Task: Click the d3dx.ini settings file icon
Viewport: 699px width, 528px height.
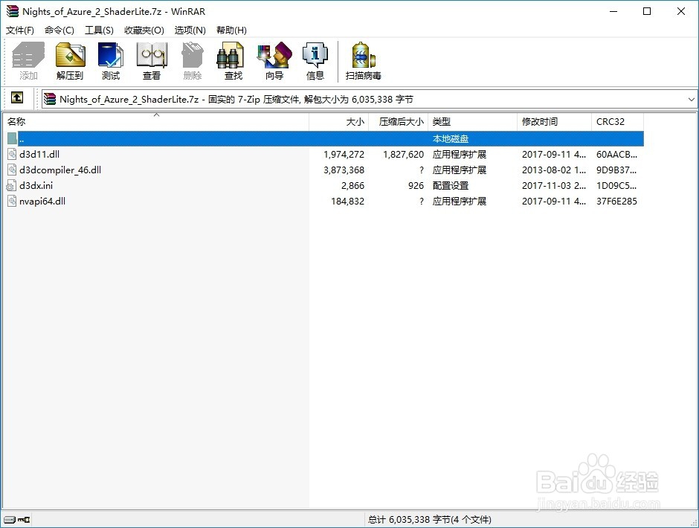Action: 12,185
